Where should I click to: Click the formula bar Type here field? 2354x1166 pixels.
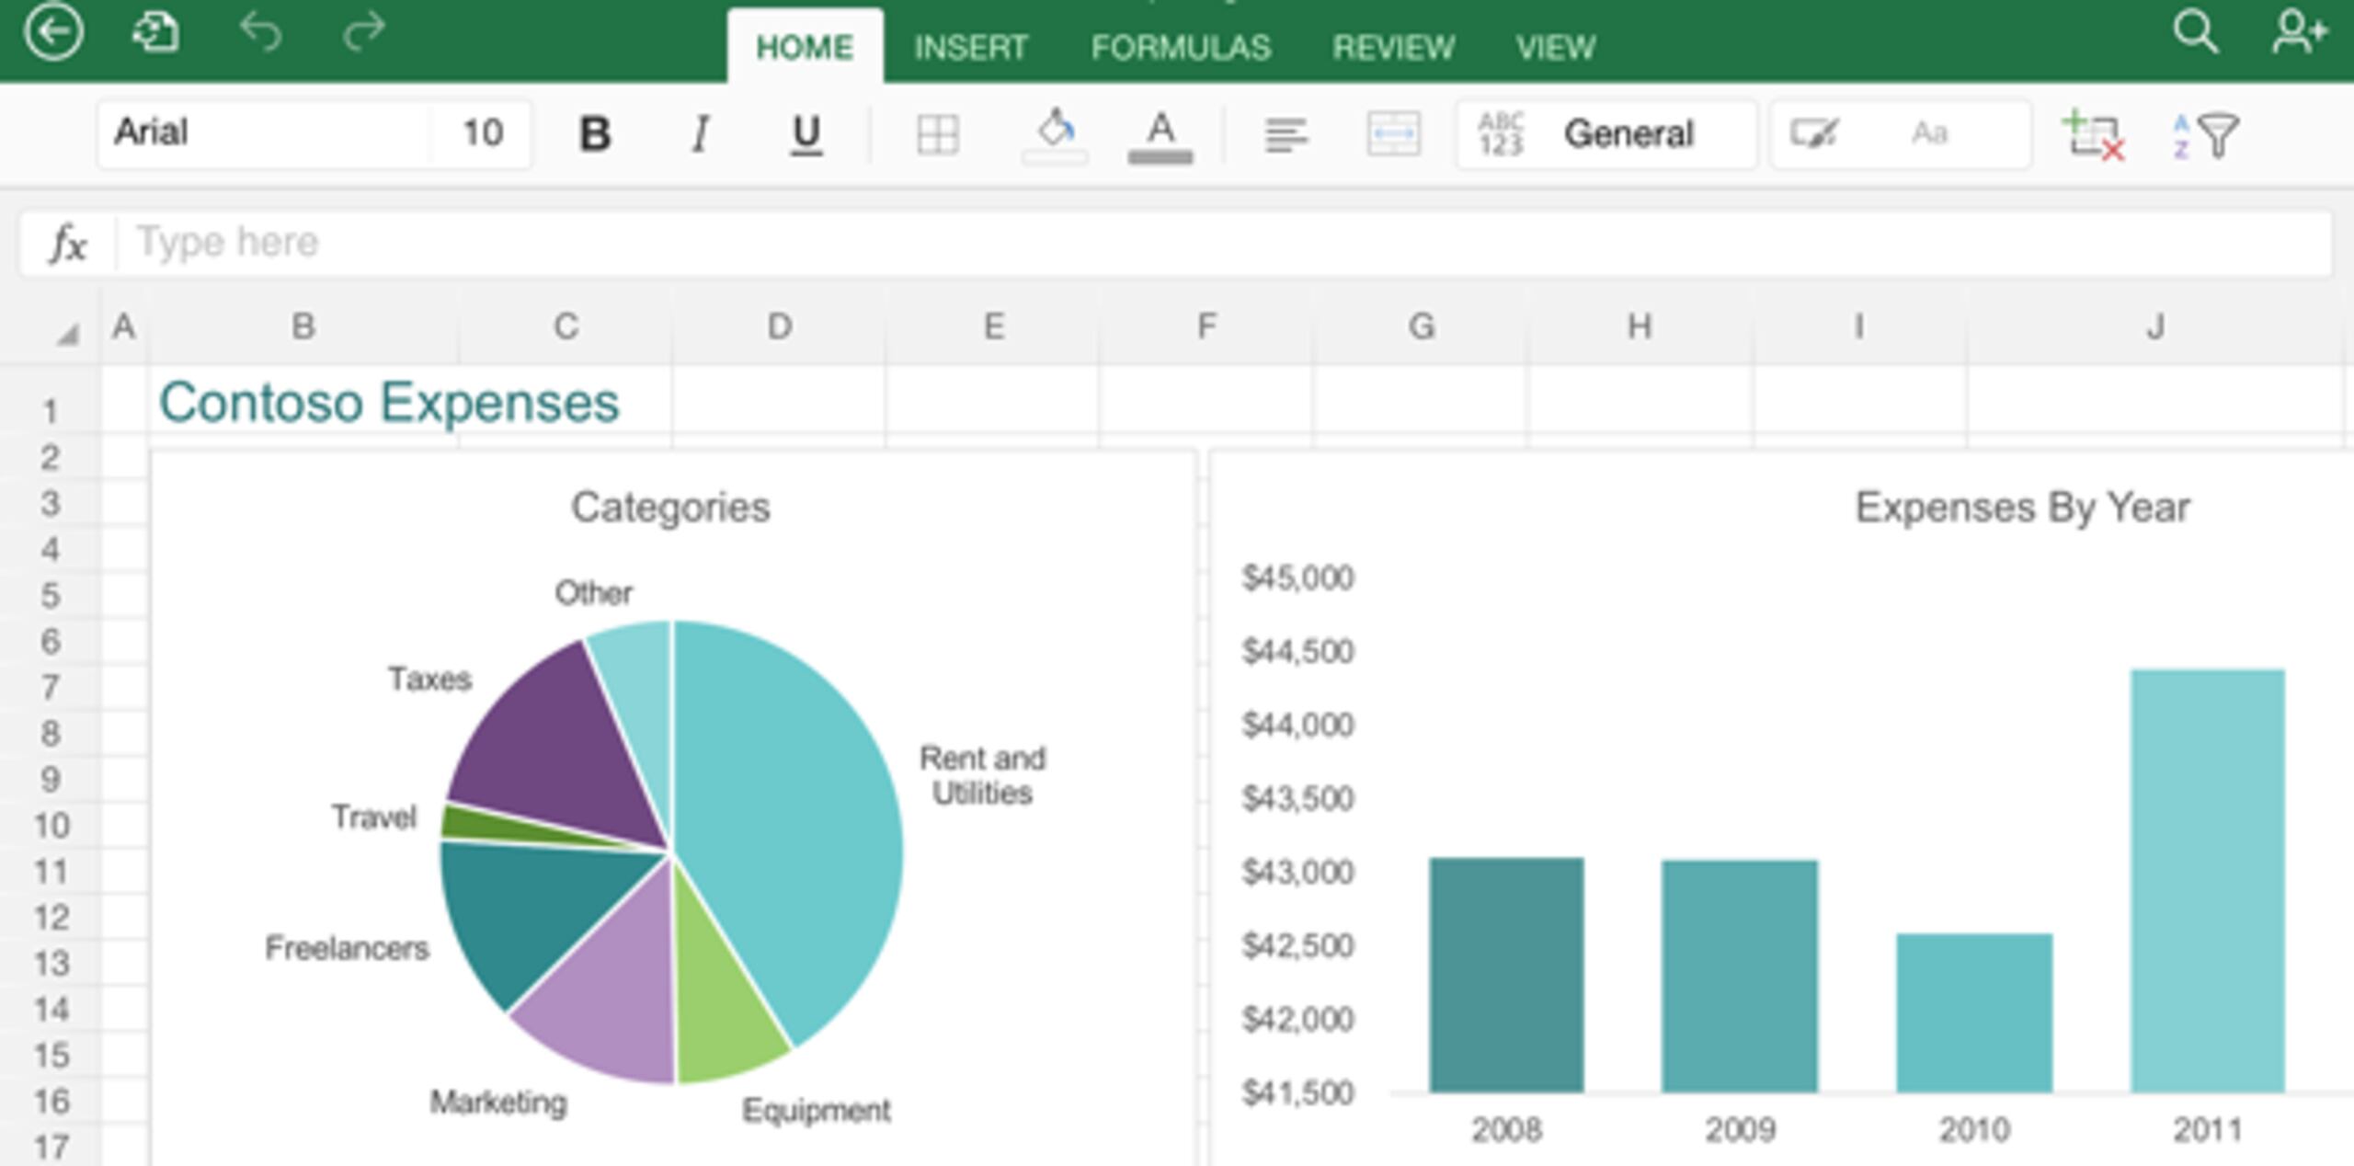(x=1223, y=243)
